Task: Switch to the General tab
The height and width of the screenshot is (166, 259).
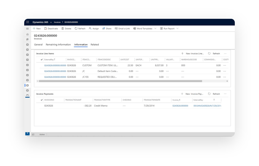Action: (38, 45)
